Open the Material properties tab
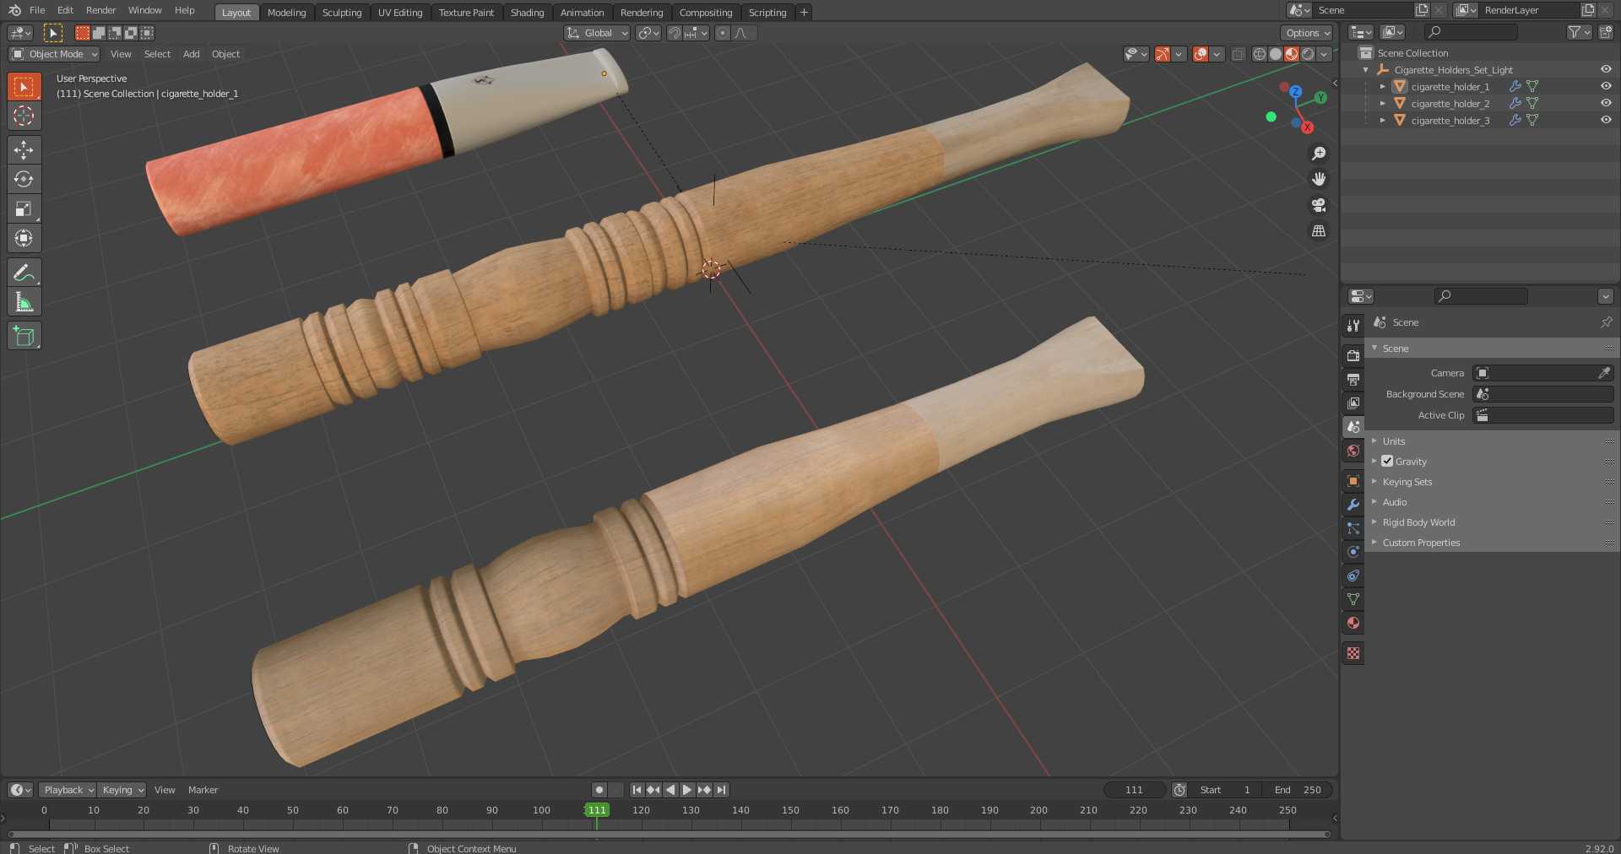The height and width of the screenshot is (854, 1621). [x=1353, y=623]
